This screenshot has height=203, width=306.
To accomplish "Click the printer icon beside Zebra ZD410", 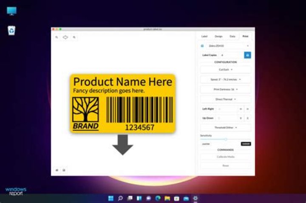I will click(x=202, y=46).
